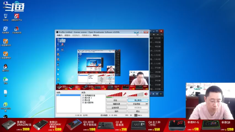
Task: Exit OBS with the 退出 button
Action: pos(138,111)
